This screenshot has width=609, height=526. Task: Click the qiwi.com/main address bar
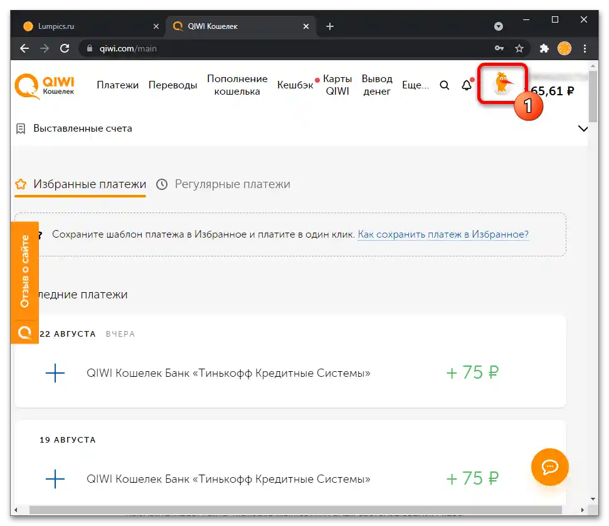point(287,48)
